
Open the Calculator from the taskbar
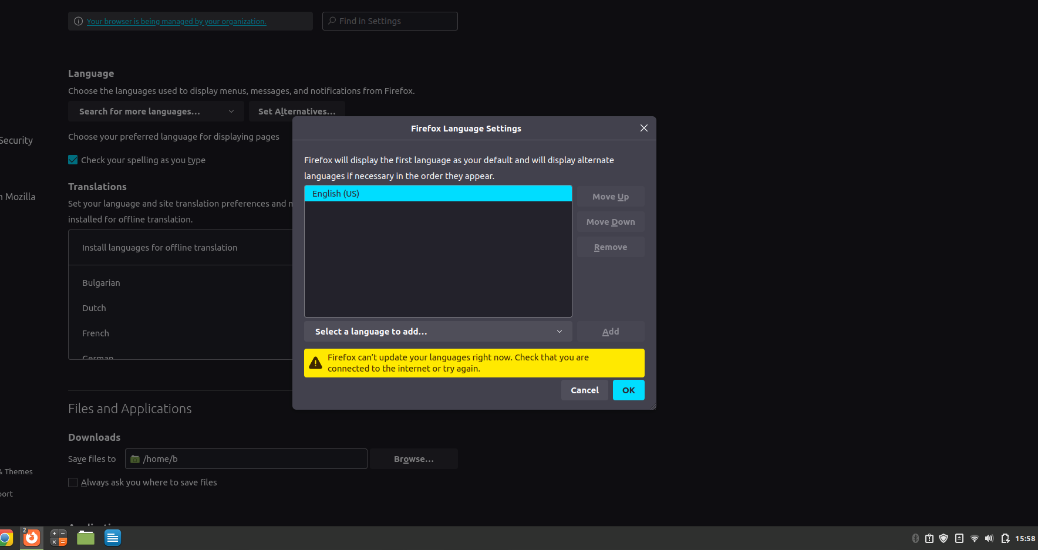[59, 538]
